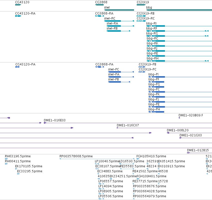Select the CG3868 gene label

101,2
